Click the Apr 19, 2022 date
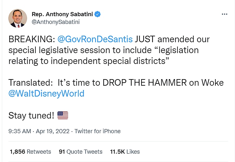 coord(53,131)
